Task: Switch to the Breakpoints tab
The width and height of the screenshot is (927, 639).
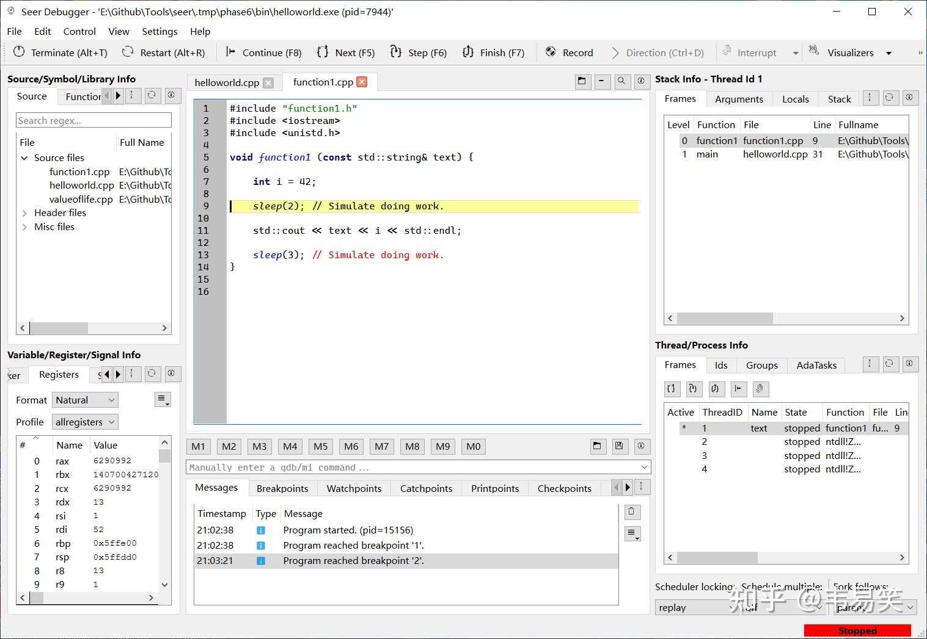Action: [x=282, y=488]
